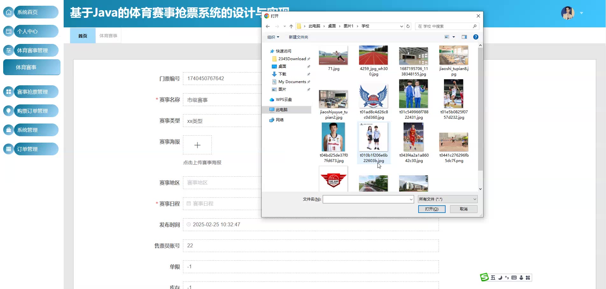Click the plus to upload 赛事海报
This screenshot has height=289, width=606.
click(x=197, y=145)
